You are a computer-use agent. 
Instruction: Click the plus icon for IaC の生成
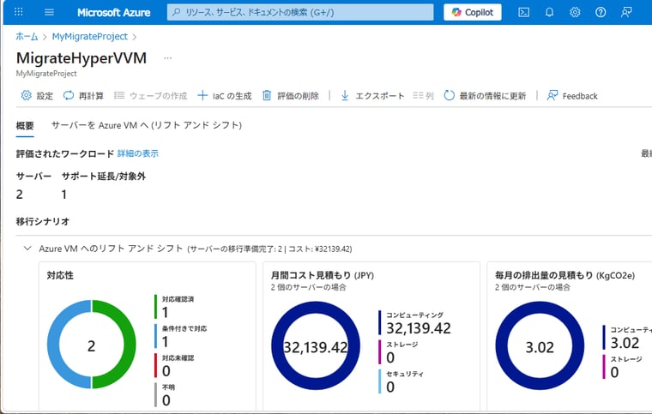pos(202,95)
